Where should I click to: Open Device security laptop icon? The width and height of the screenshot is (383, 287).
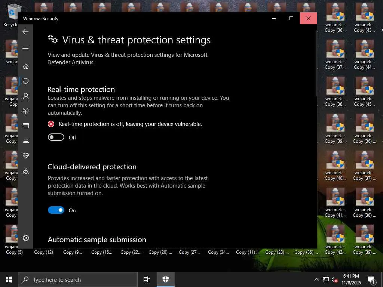click(26, 141)
